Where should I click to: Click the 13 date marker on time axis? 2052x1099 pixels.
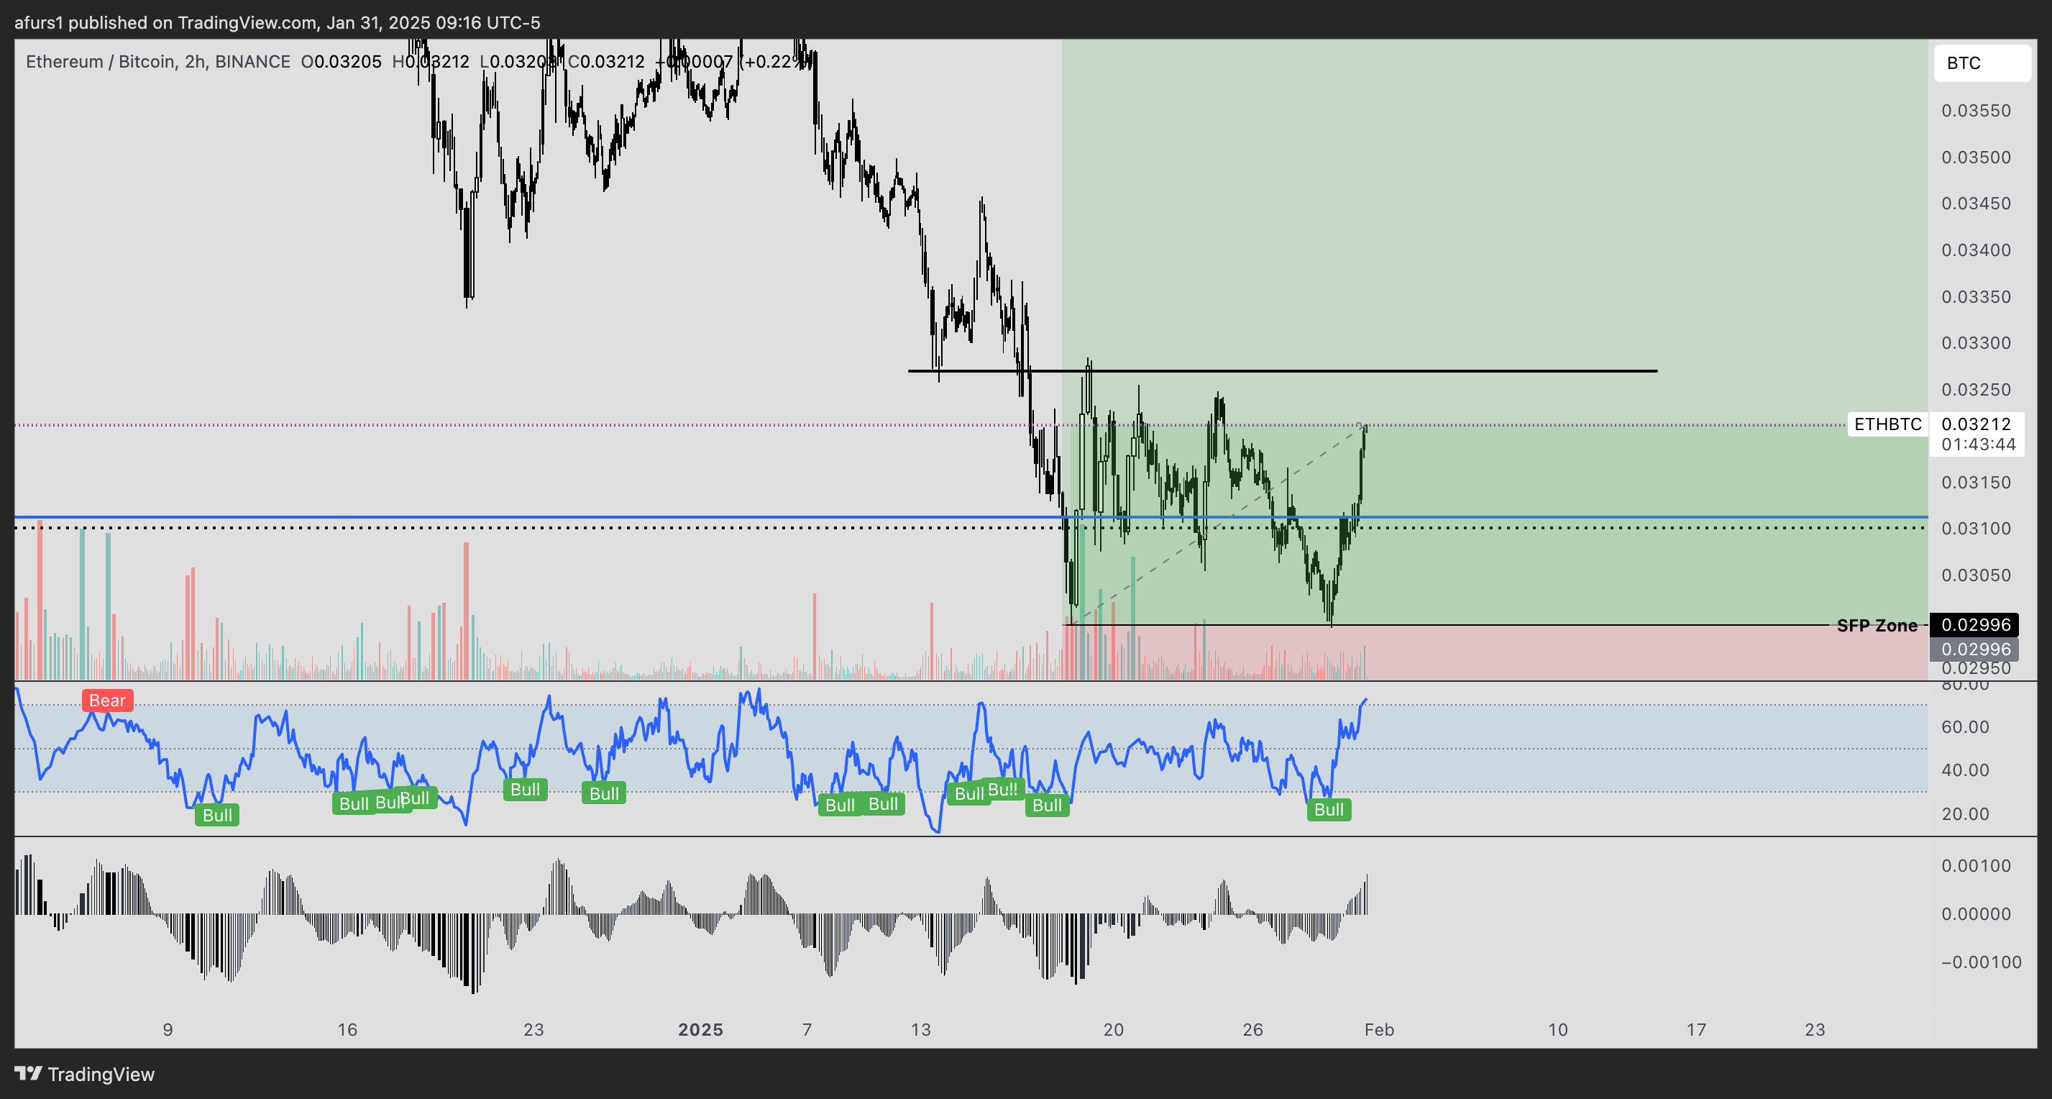(x=921, y=1030)
